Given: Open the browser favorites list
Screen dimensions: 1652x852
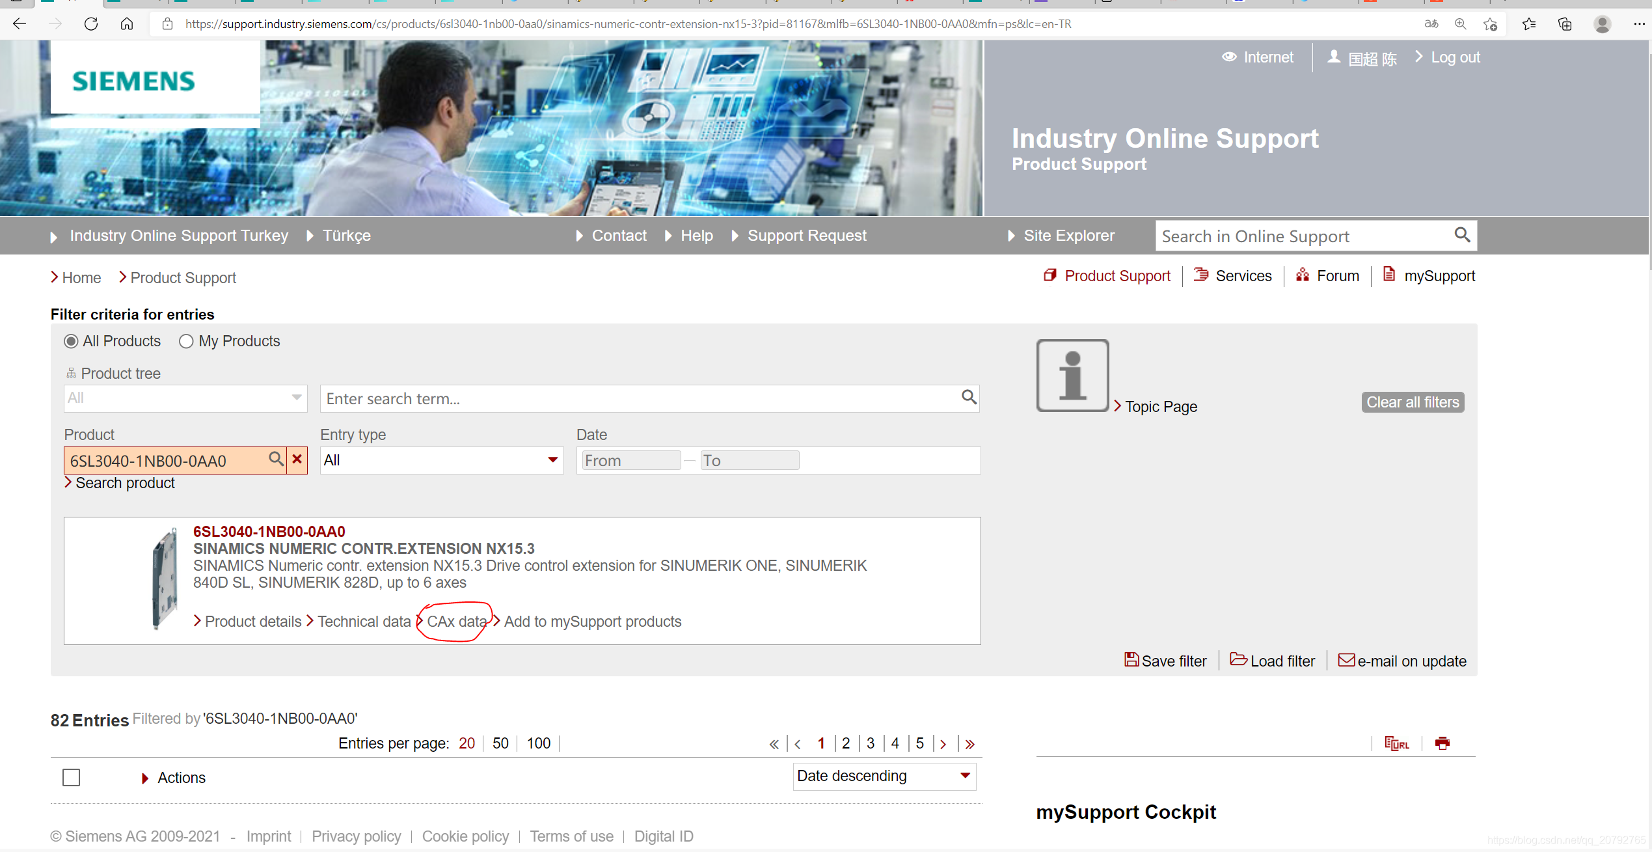Looking at the screenshot, I should click(1529, 24).
